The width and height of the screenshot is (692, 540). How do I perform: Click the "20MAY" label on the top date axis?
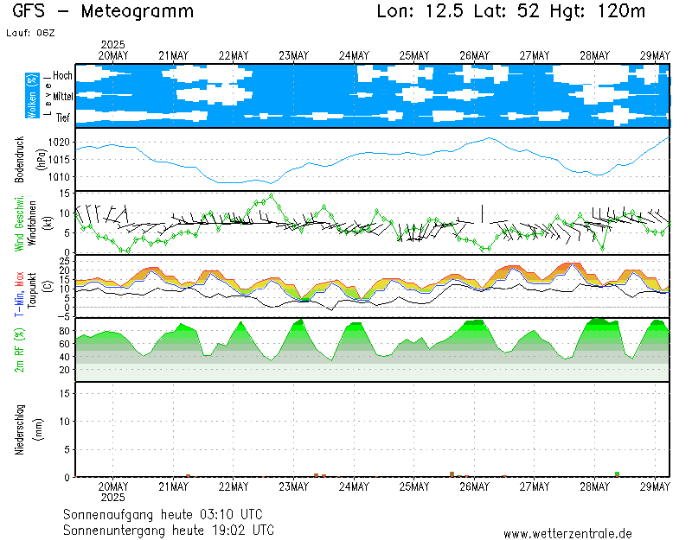pos(113,55)
